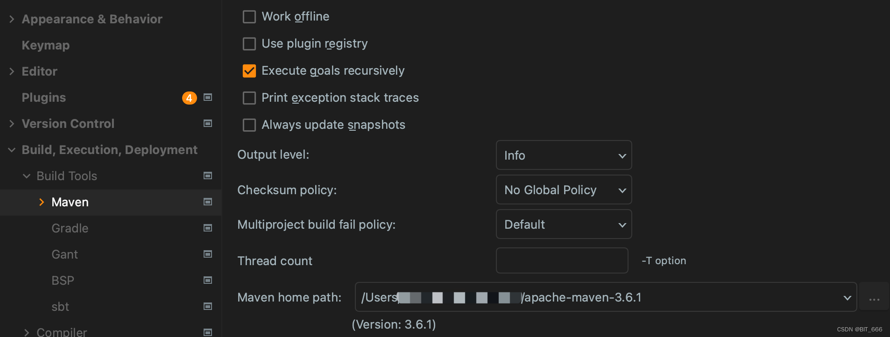Image resolution: width=890 pixels, height=337 pixels.
Task: Click the project-level icon next to Gant
Action: [x=208, y=254]
